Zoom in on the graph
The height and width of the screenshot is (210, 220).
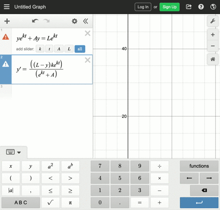(213, 35)
